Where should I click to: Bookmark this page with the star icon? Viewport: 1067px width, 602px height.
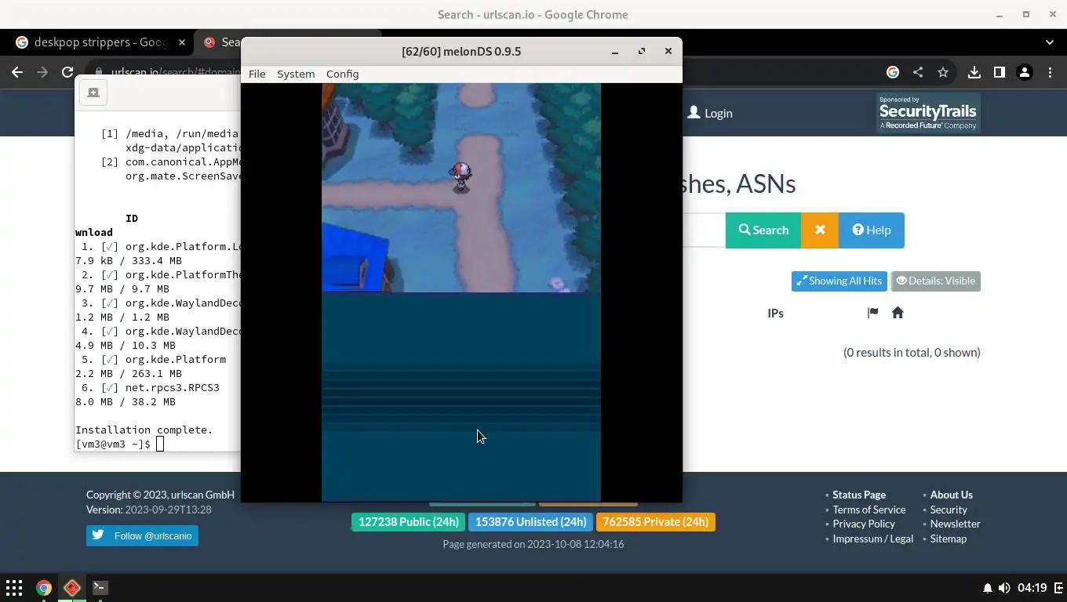pos(943,72)
